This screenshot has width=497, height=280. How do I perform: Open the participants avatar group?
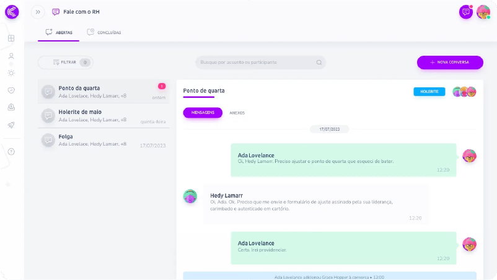coord(464,92)
